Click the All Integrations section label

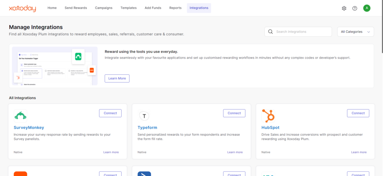coord(22,98)
